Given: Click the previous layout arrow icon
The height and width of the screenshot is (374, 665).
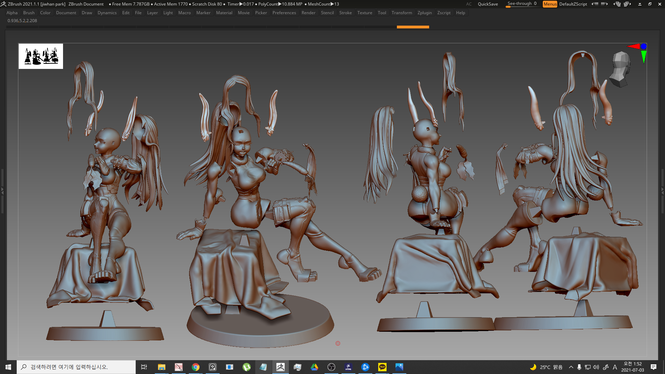Looking at the screenshot, I should 617,4.
